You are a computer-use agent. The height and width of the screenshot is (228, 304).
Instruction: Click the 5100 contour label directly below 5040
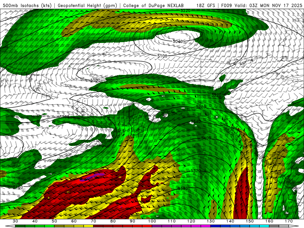pyautogui.click(x=162, y=56)
